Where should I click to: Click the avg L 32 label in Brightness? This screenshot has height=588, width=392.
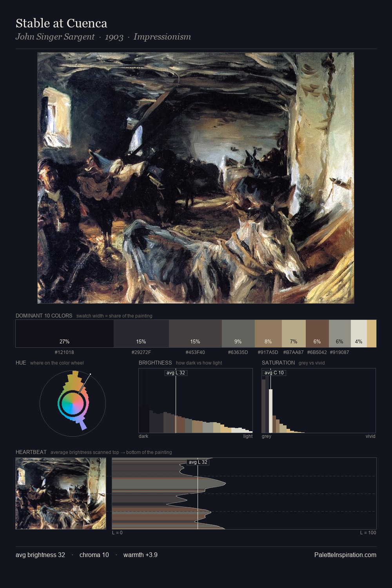point(176,373)
